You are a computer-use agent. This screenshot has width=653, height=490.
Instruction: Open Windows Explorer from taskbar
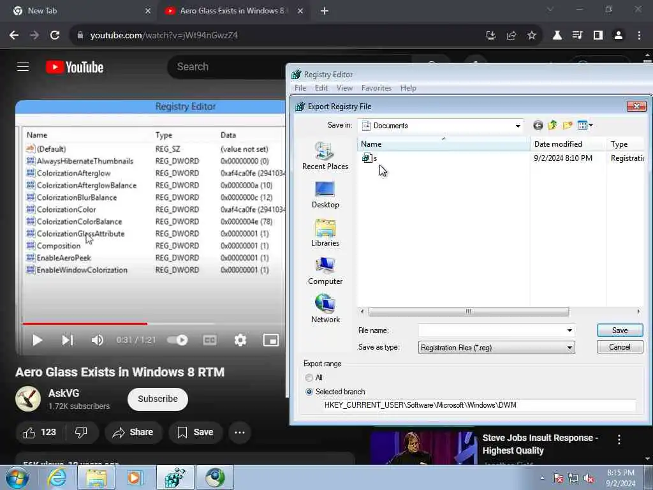tap(96, 477)
